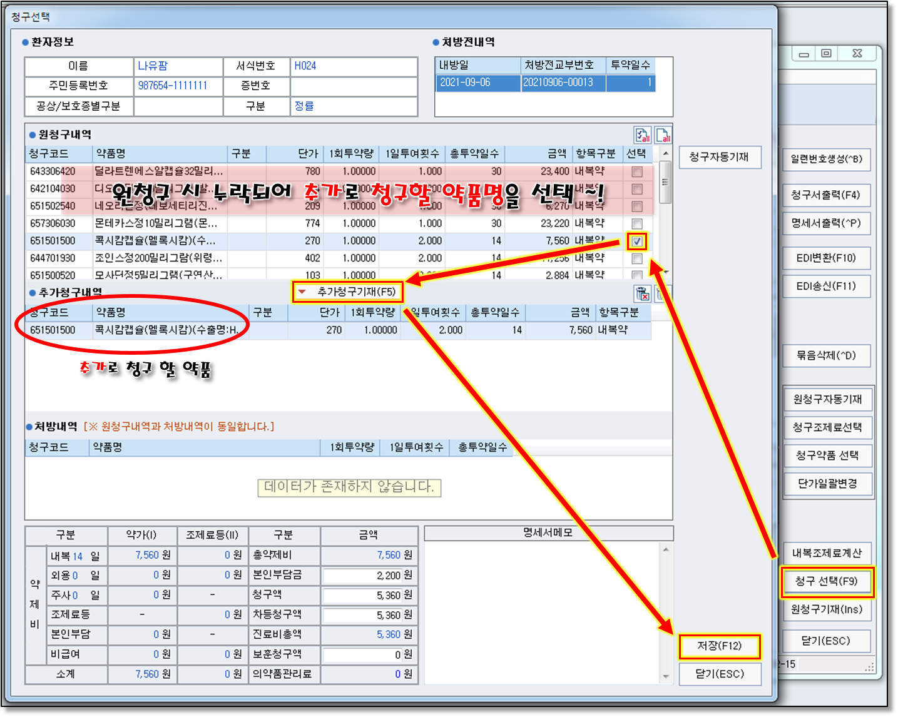Click the up arrow of the 원청구내역 scrollbar
898x717 pixels.
[666, 154]
